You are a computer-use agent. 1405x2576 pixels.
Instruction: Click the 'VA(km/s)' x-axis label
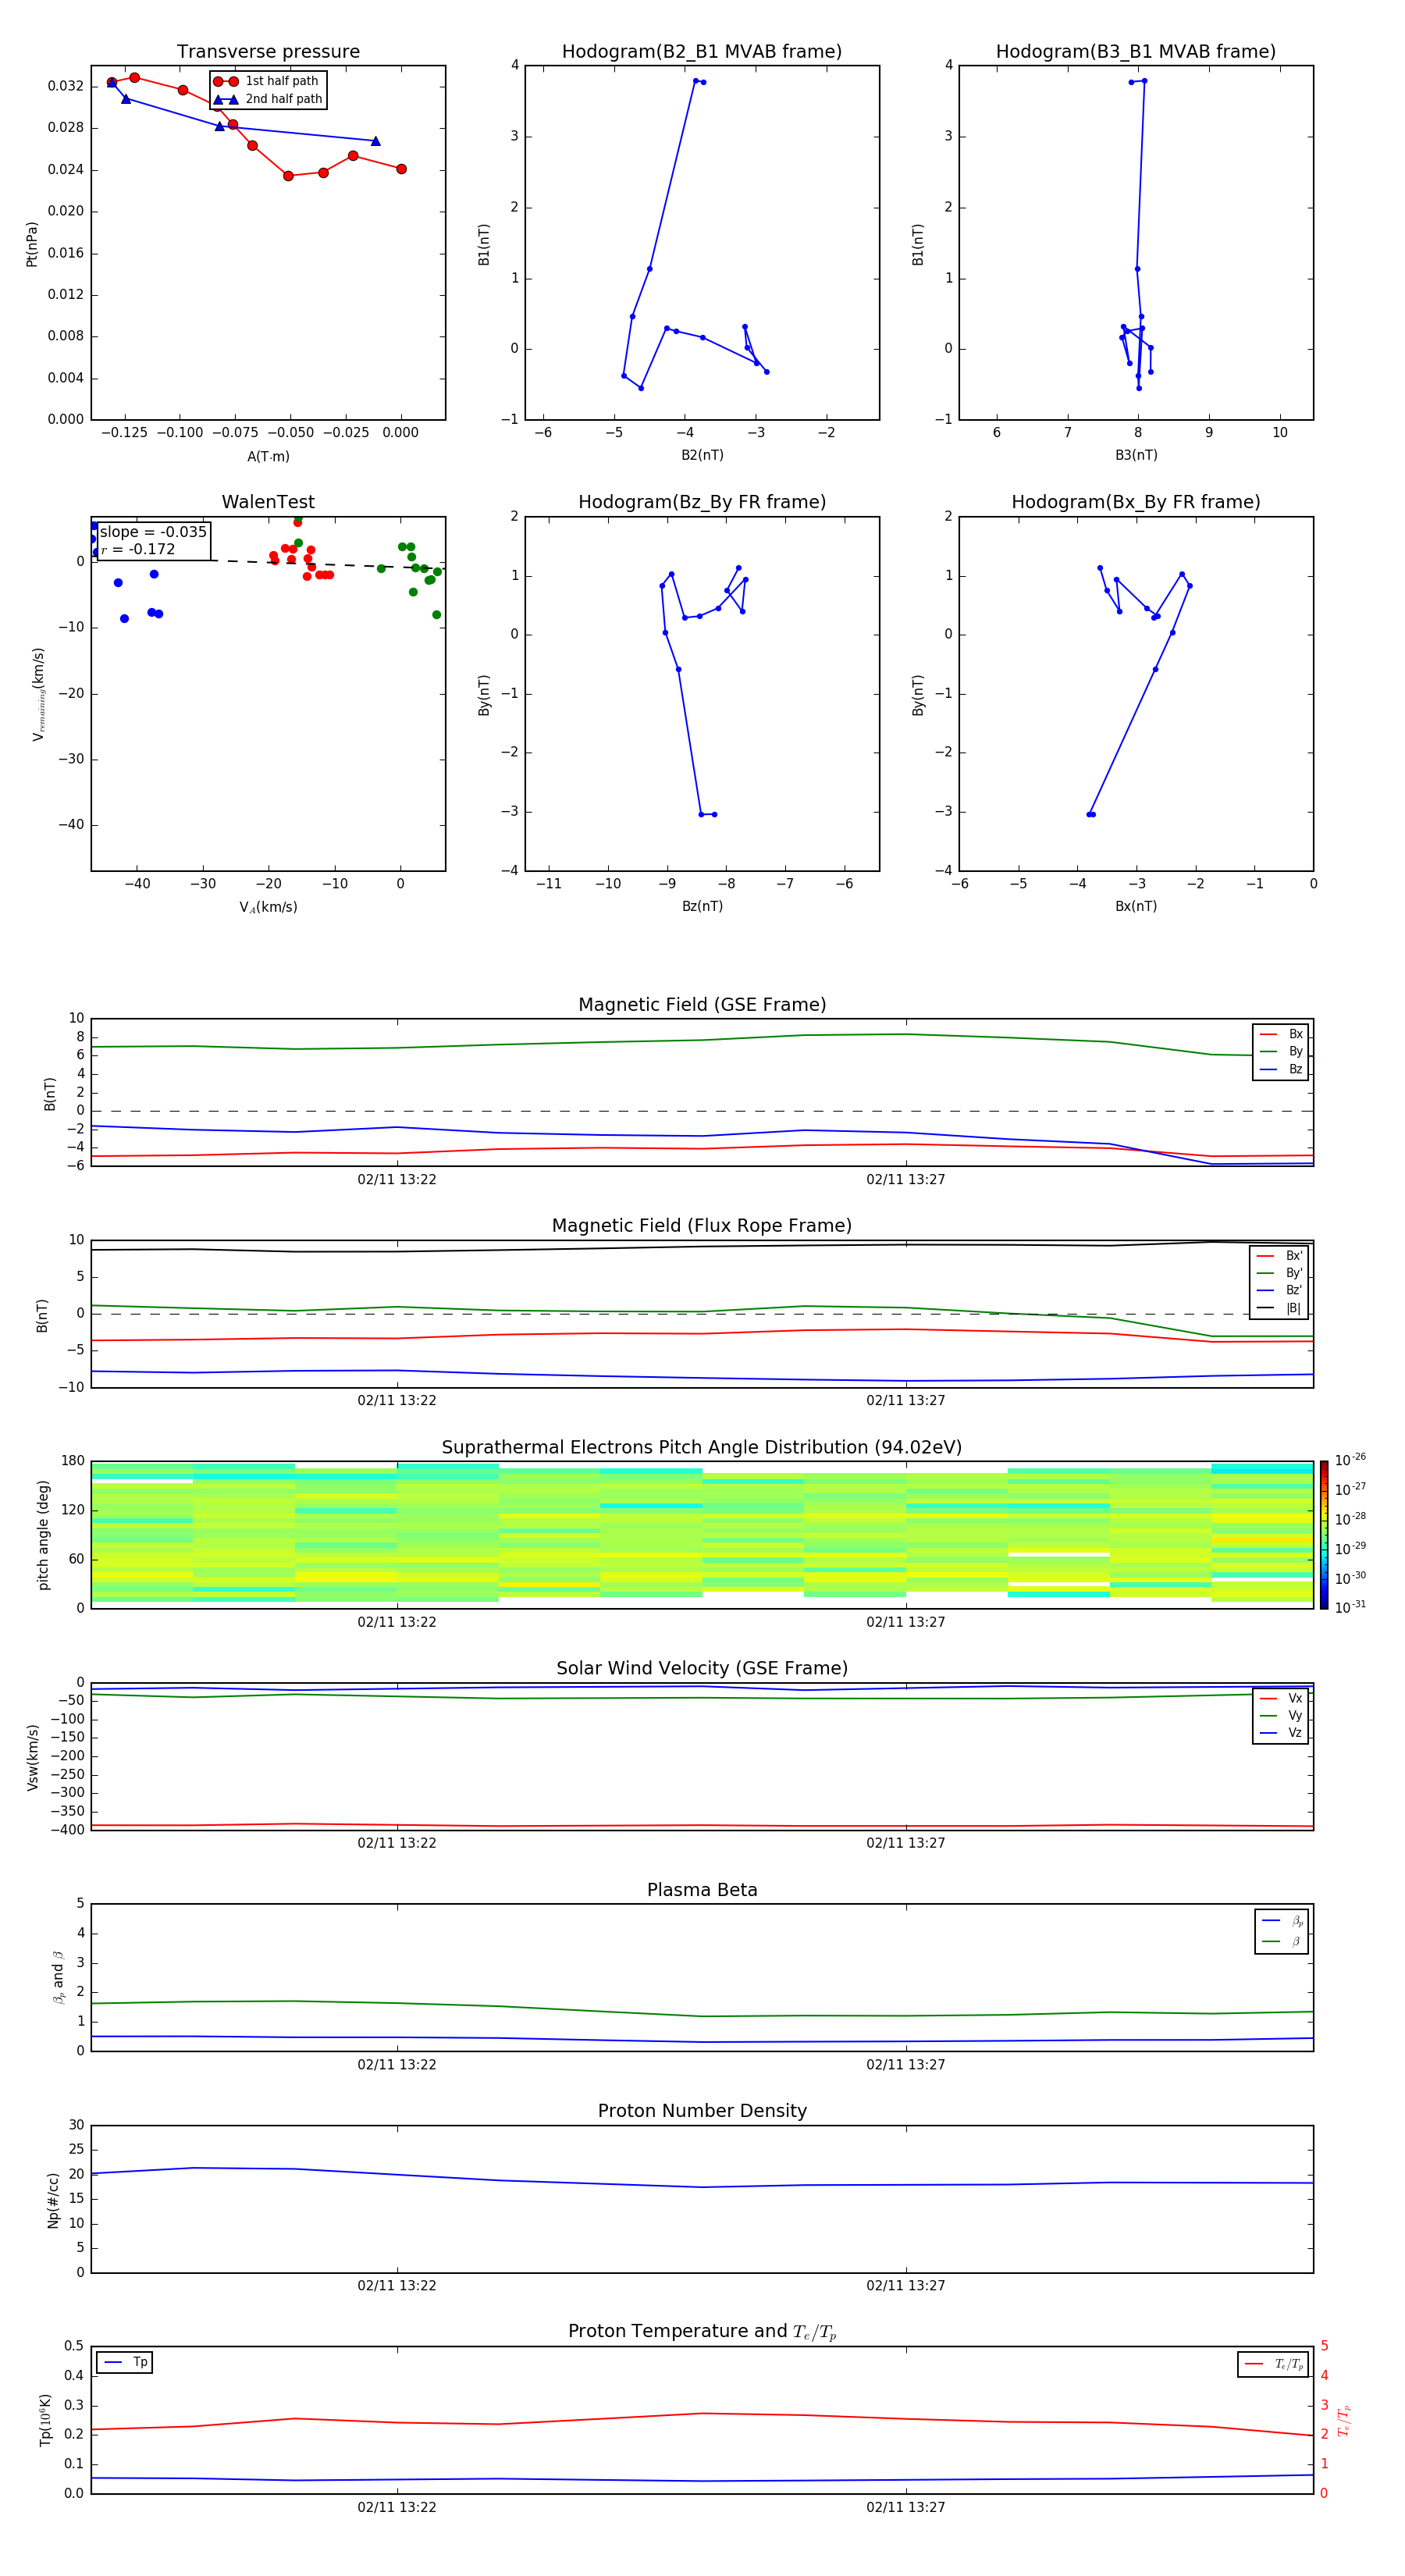tap(268, 907)
